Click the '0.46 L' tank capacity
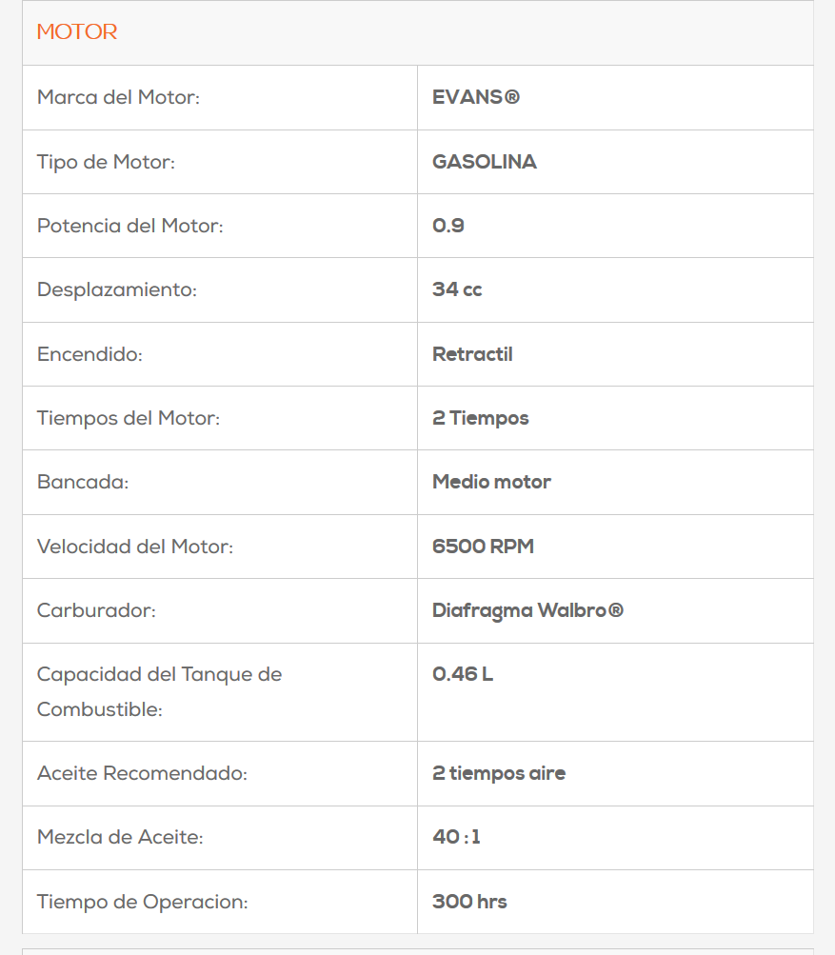Viewport: 835px width, 955px height. coord(463,674)
